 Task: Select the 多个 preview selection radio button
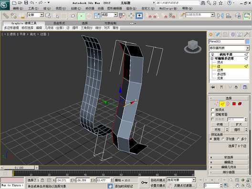tap(239, 139)
